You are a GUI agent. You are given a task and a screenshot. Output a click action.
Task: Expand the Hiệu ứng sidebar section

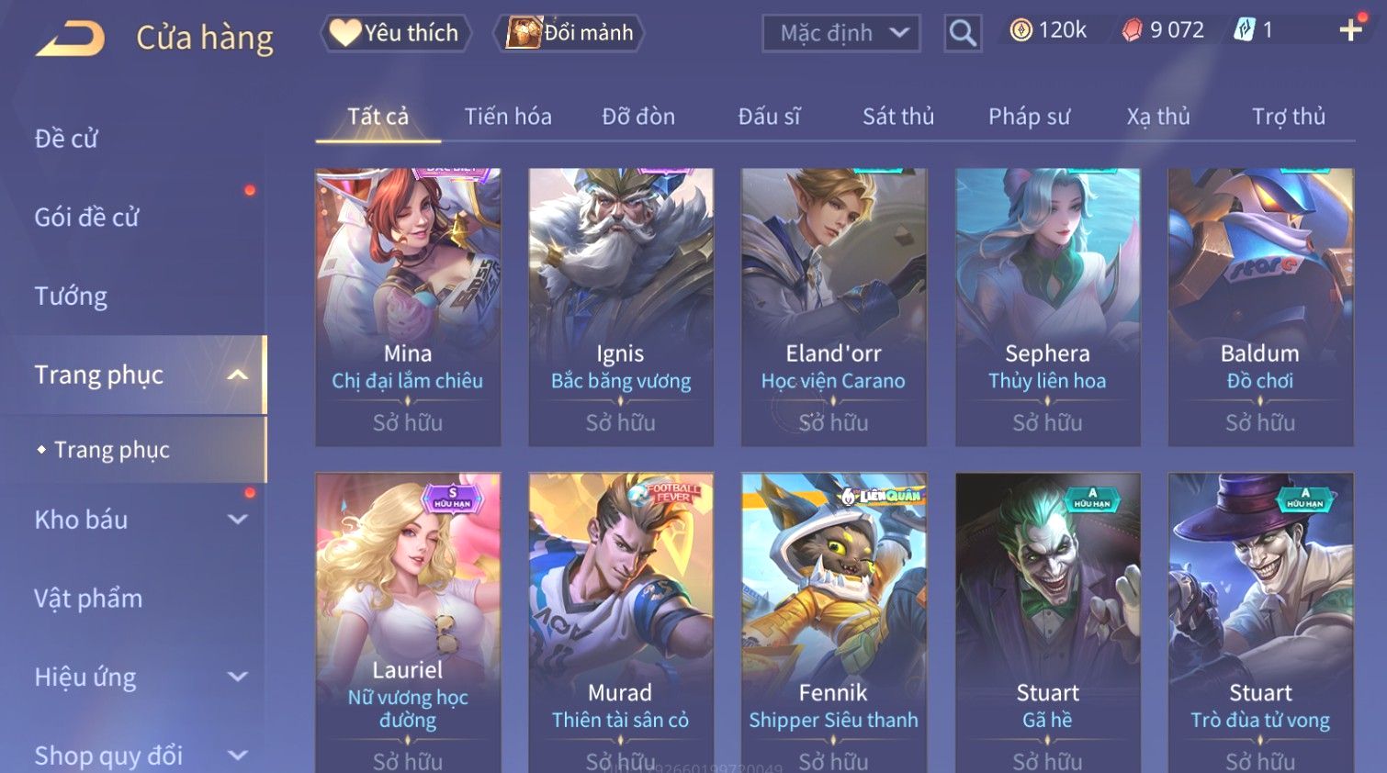(x=237, y=677)
